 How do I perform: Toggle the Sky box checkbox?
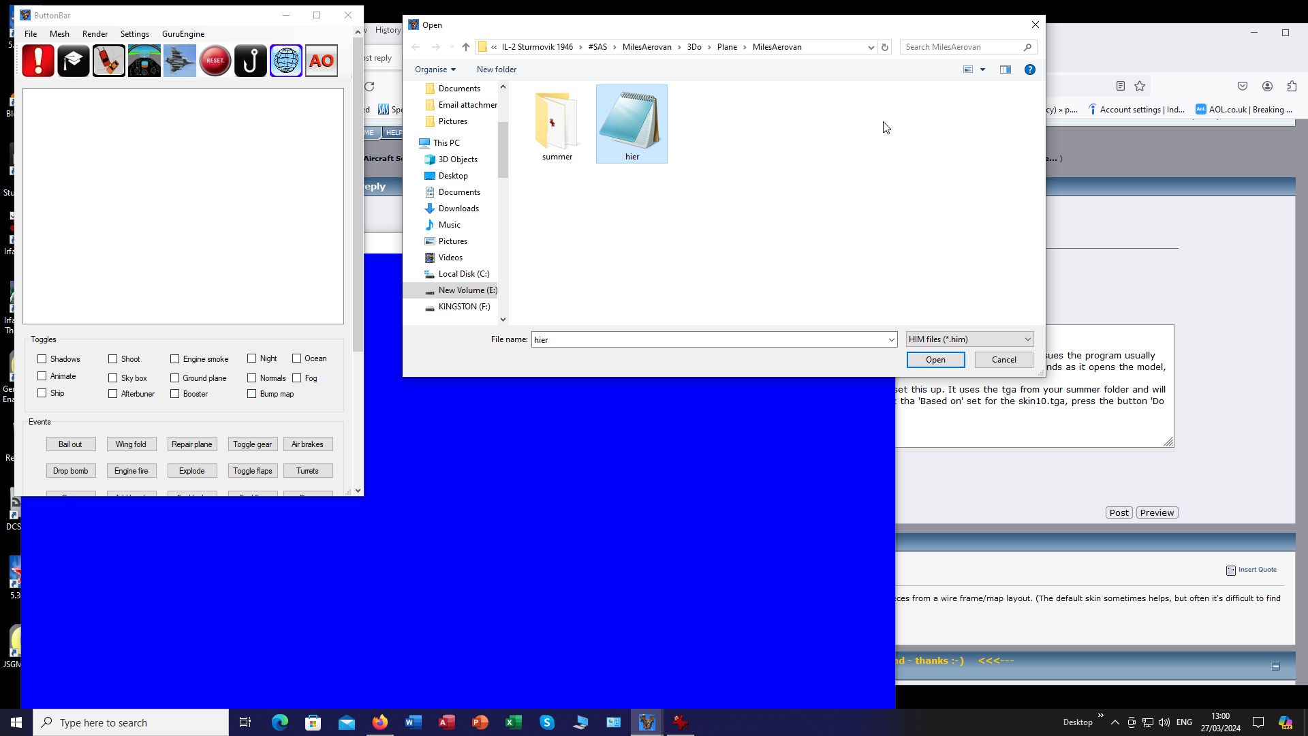113,378
